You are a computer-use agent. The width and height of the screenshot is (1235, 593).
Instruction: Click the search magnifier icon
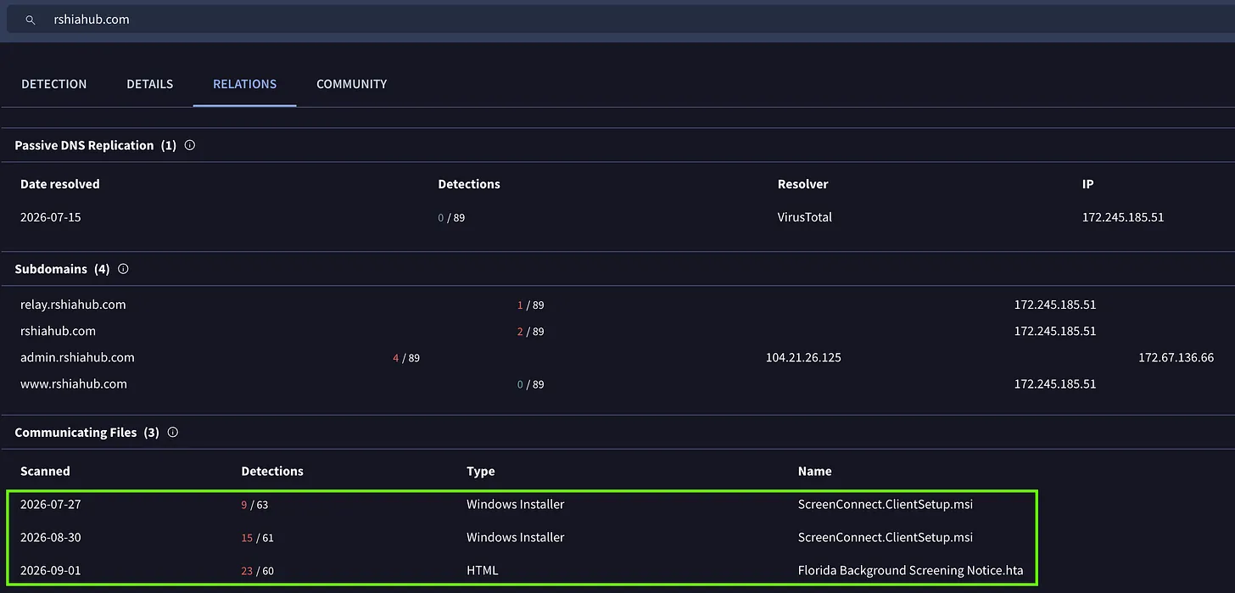(x=31, y=20)
